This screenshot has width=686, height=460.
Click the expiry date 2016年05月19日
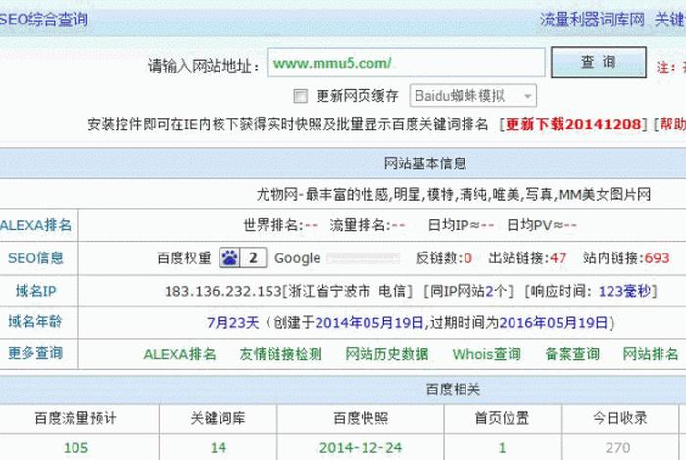pos(554,323)
